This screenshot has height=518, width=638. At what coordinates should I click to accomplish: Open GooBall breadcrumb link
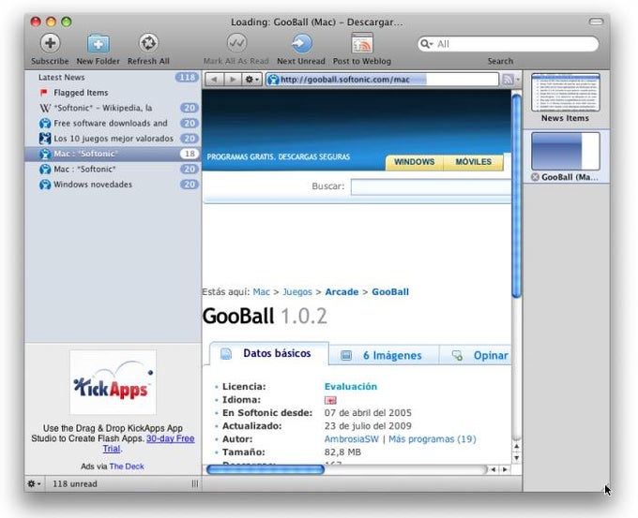click(x=390, y=292)
